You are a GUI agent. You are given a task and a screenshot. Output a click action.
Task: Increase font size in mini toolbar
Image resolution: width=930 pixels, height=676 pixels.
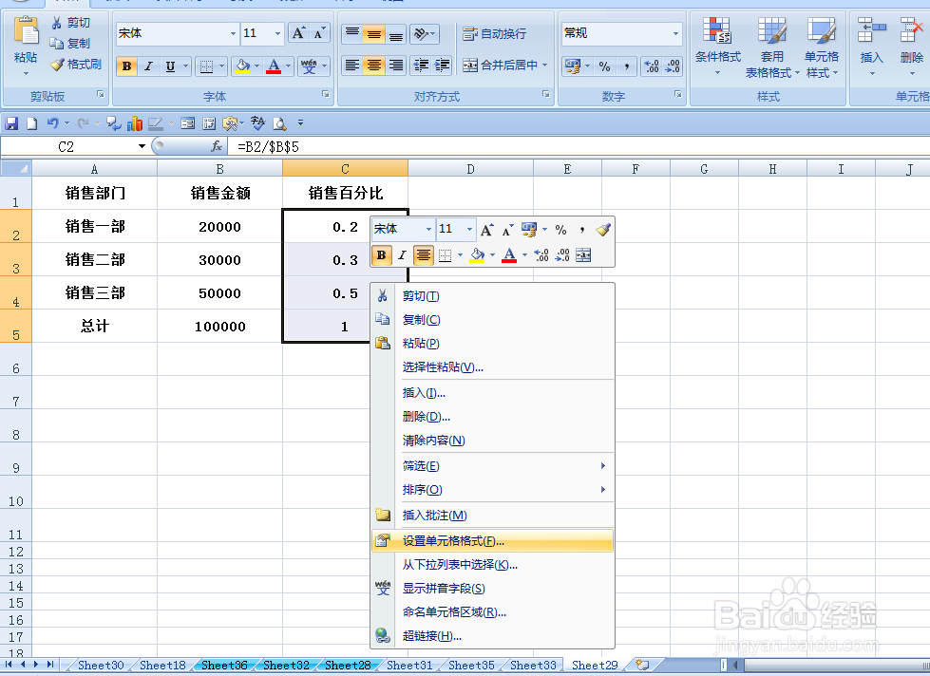coord(486,229)
